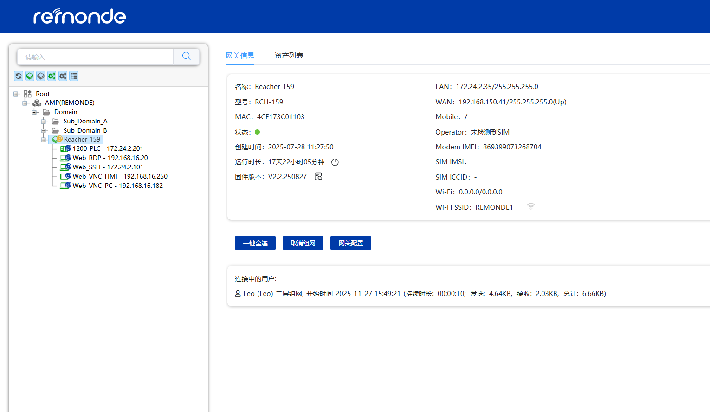Click the gray gears toolbar icon

(63, 76)
